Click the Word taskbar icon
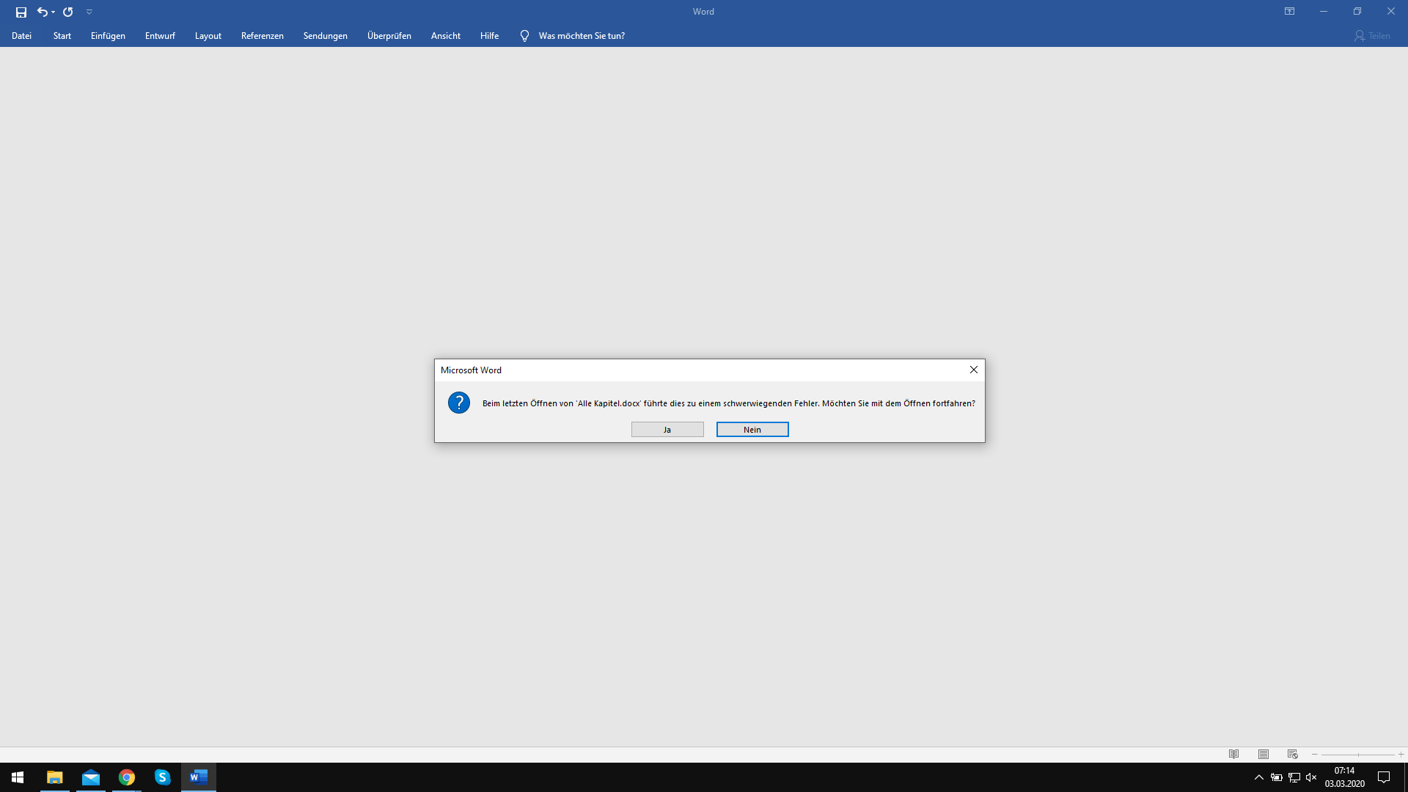This screenshot has height=792, width=1408. click(199, 777)
